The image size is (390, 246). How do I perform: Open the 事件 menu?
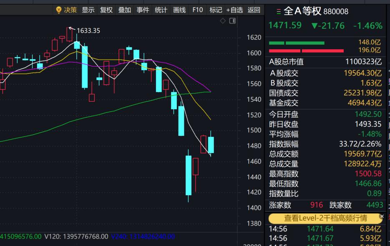click(143, 10)
